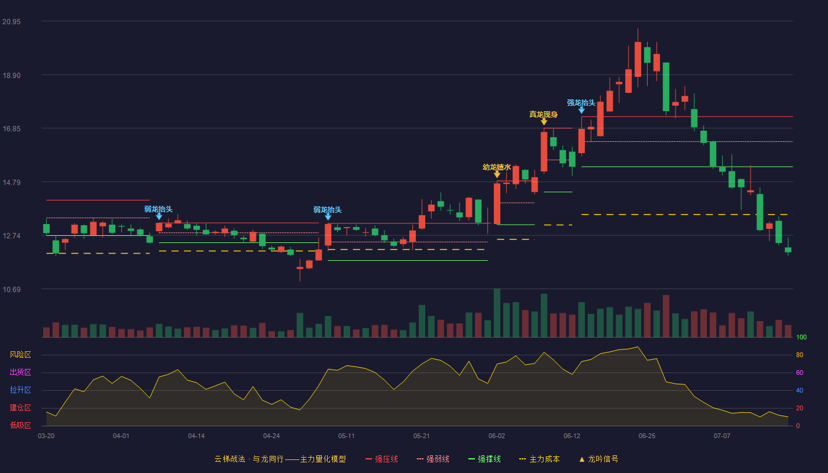Click the 10.69 price axis label
Screen dimensions: 828x473
click(11, 290)
